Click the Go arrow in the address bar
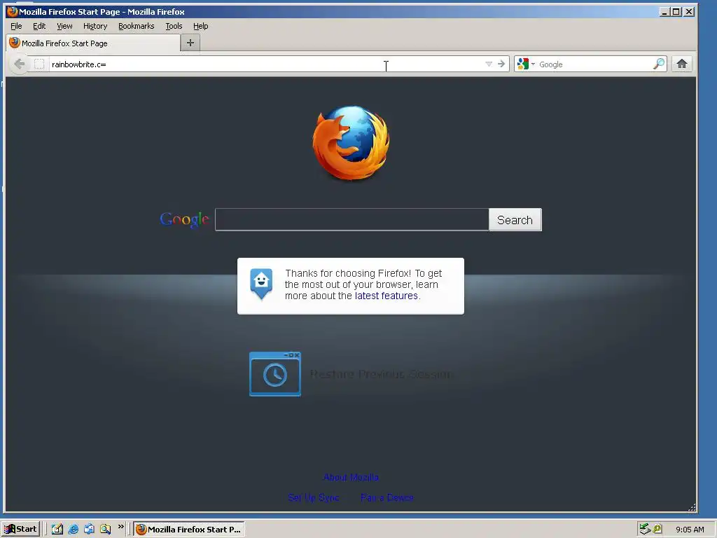The image size is (717, 538). pyautogui.click(x=501, y=64)
